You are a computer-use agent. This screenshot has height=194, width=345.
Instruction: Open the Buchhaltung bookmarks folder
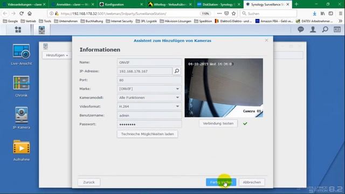click(x=92, y=21)
